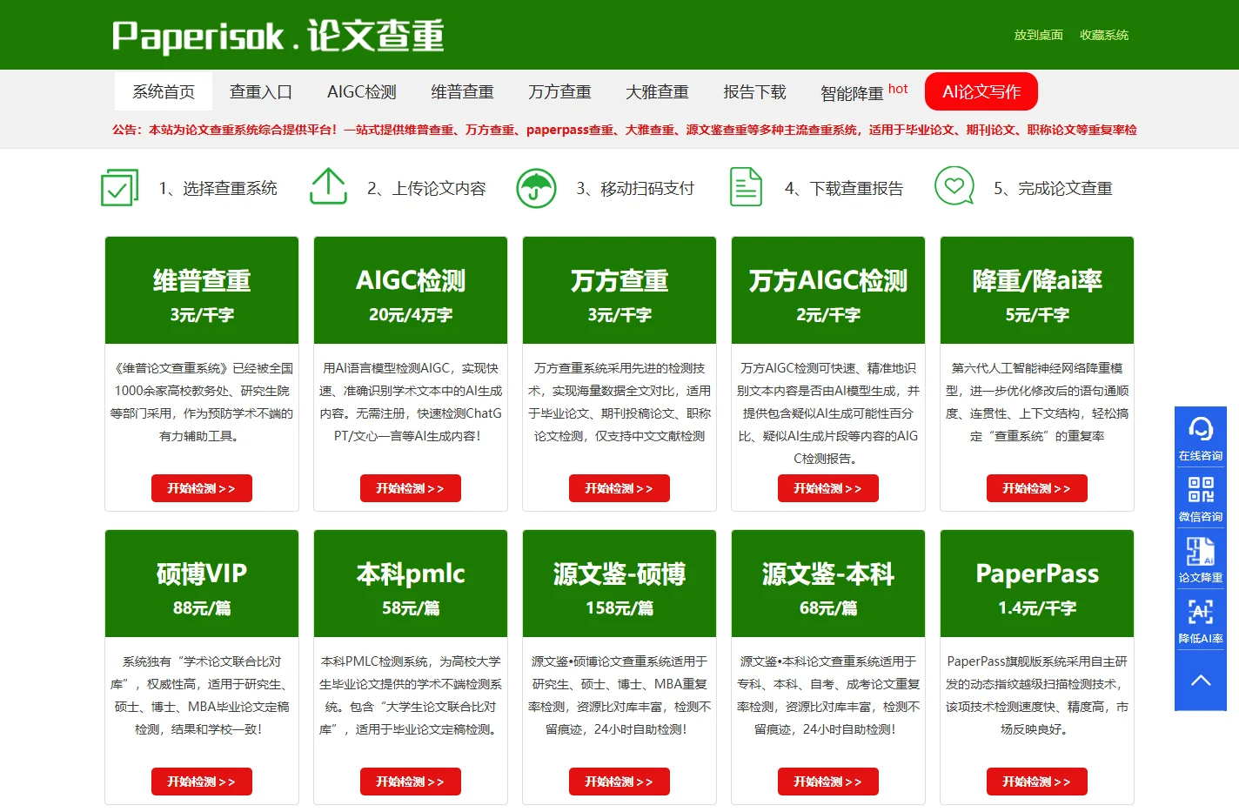
Task: Open 微信咨询 QR code icon
Action: (x=1201, y=490)
